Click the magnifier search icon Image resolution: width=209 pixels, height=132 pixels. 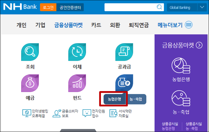tap(159, 7)
